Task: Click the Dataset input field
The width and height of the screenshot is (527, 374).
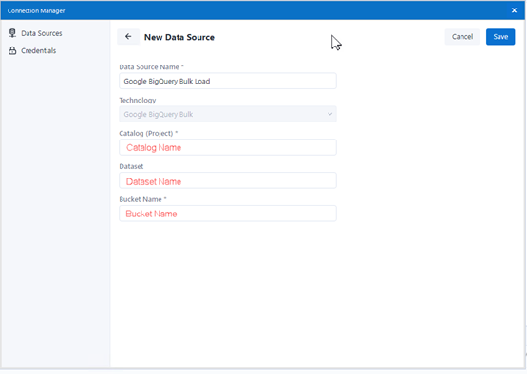Action: tap(228, 180)
